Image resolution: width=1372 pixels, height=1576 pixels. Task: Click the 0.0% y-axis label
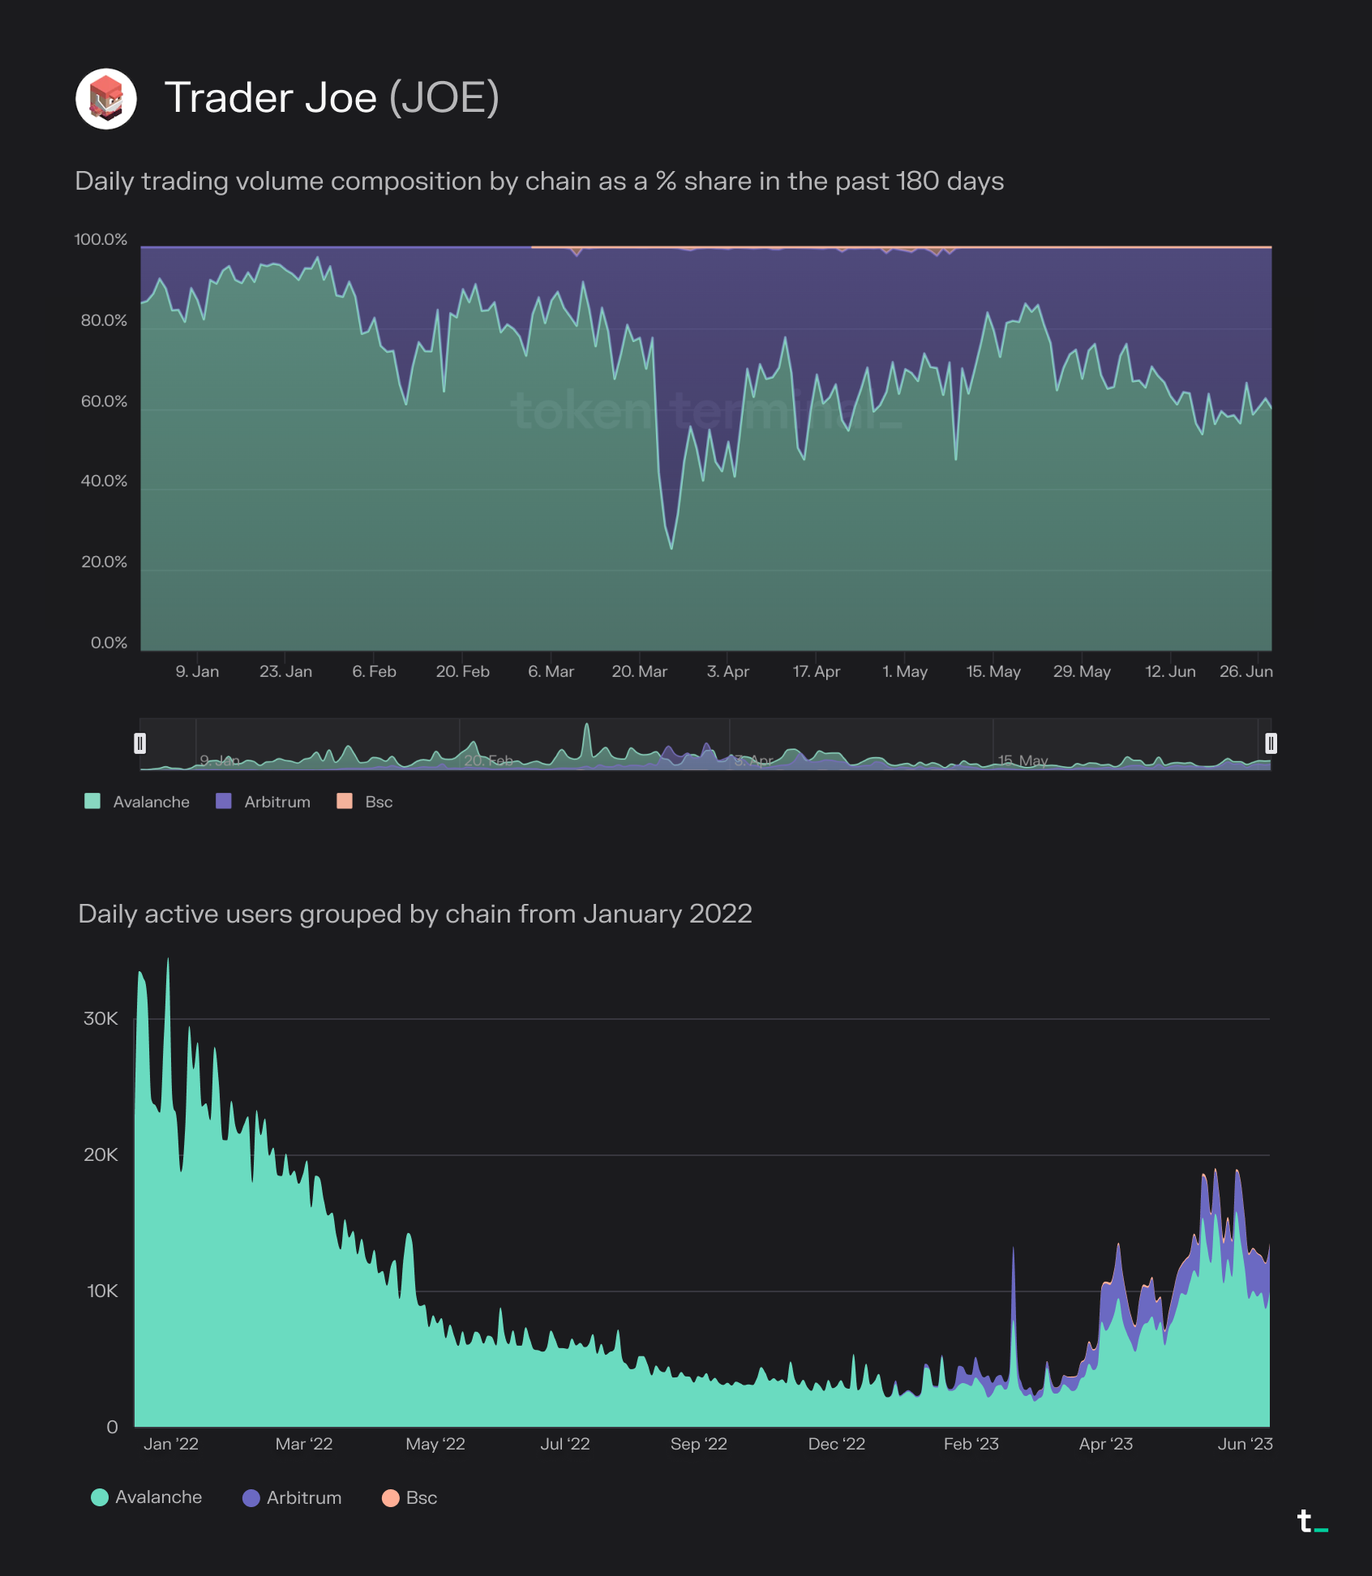click(109, 643)
